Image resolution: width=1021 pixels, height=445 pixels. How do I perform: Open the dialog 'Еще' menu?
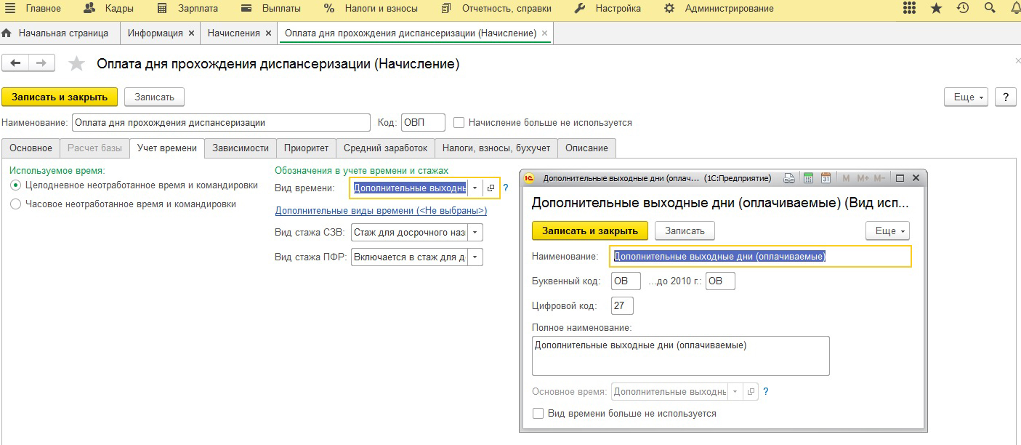pyautogui.click(x=887, y=230)
